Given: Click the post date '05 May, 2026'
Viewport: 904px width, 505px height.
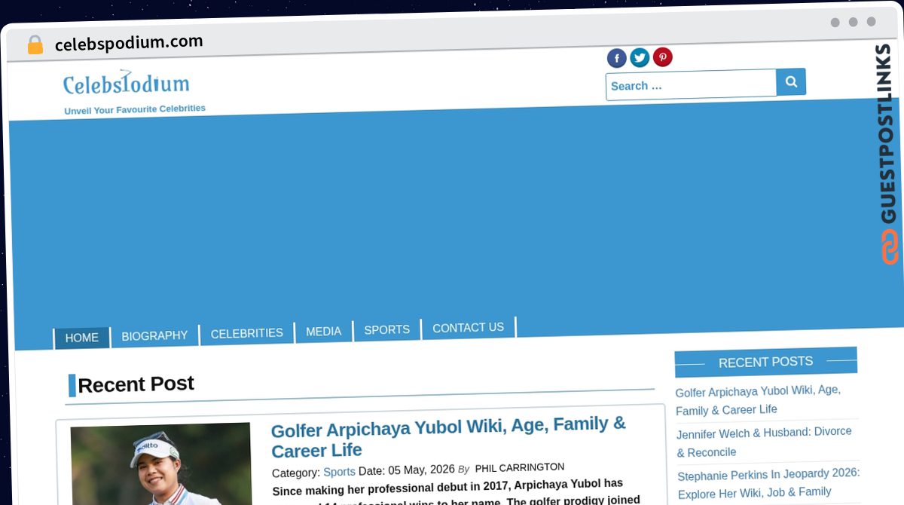Looking at the screenshot, I should [x=421, y=470].
